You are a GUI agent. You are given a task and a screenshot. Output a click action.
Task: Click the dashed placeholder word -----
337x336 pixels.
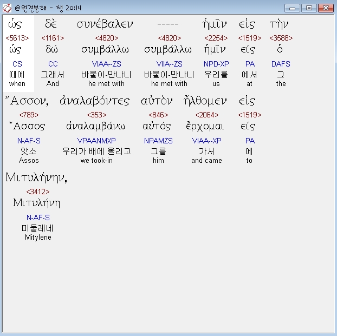tap(168, 24)
